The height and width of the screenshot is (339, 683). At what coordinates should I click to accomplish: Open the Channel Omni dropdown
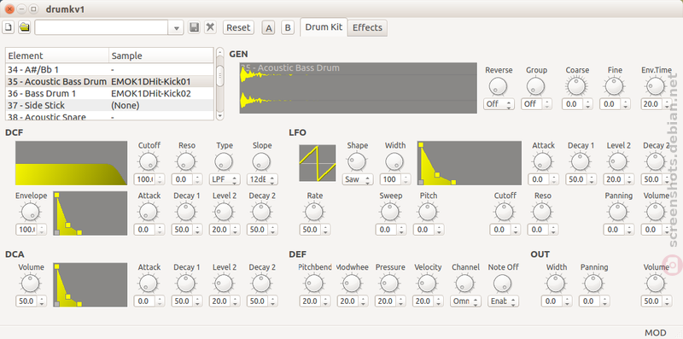click(465, 301)
